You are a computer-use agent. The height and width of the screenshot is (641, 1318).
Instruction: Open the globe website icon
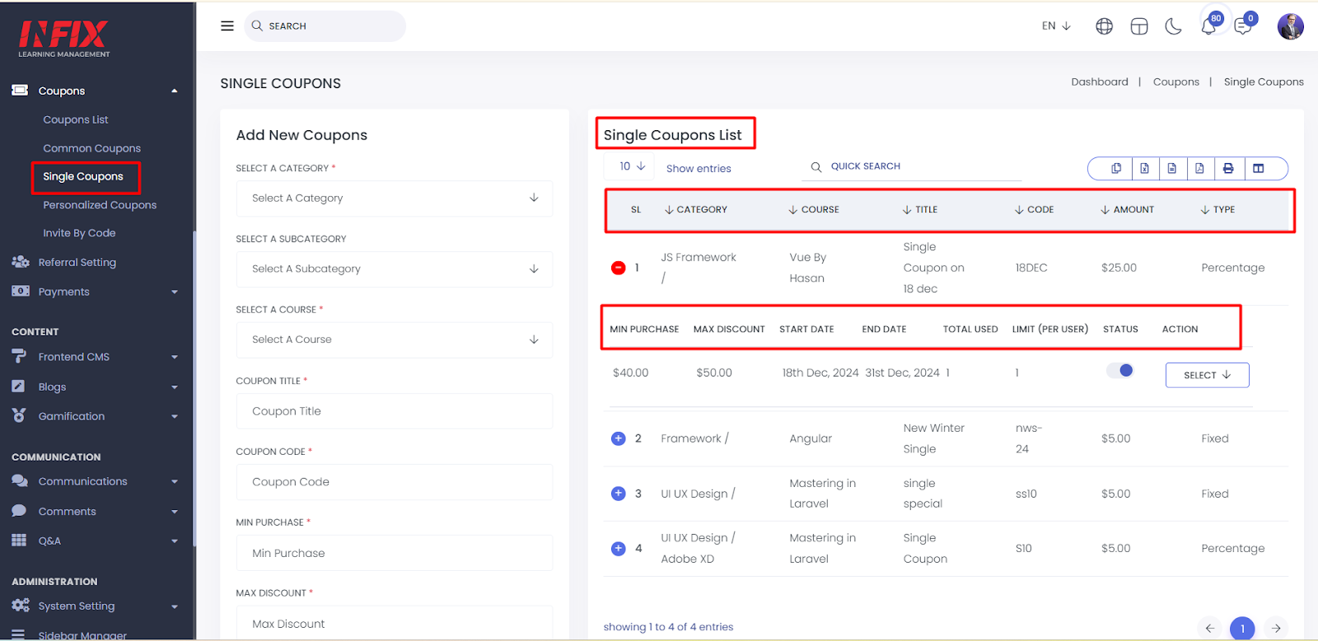tap(1104, 26)
